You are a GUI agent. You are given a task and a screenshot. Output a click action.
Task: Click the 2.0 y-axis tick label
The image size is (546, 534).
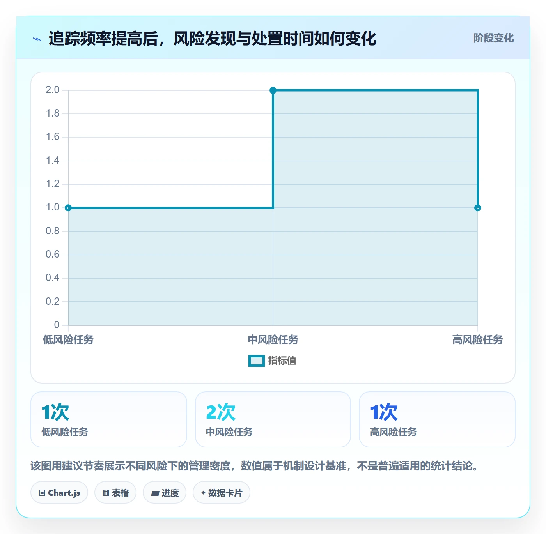53,90
